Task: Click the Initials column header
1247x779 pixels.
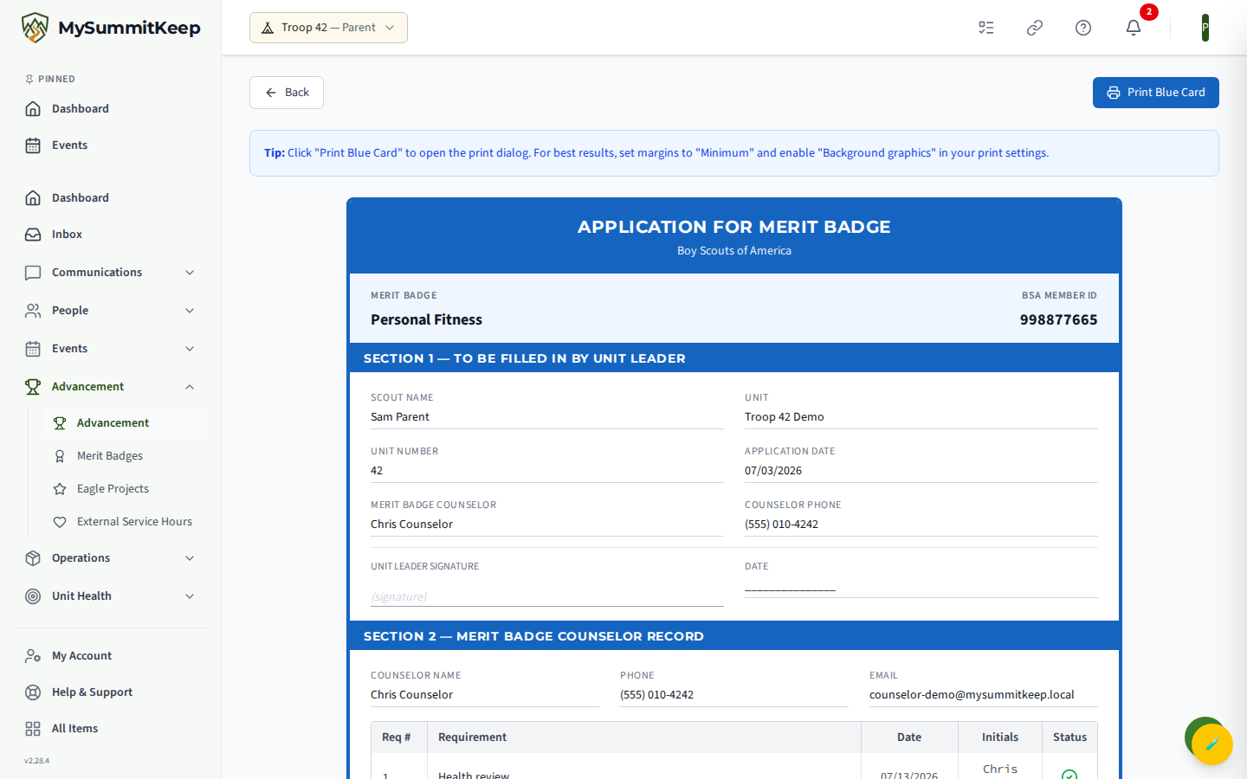Action: [999, 737]
